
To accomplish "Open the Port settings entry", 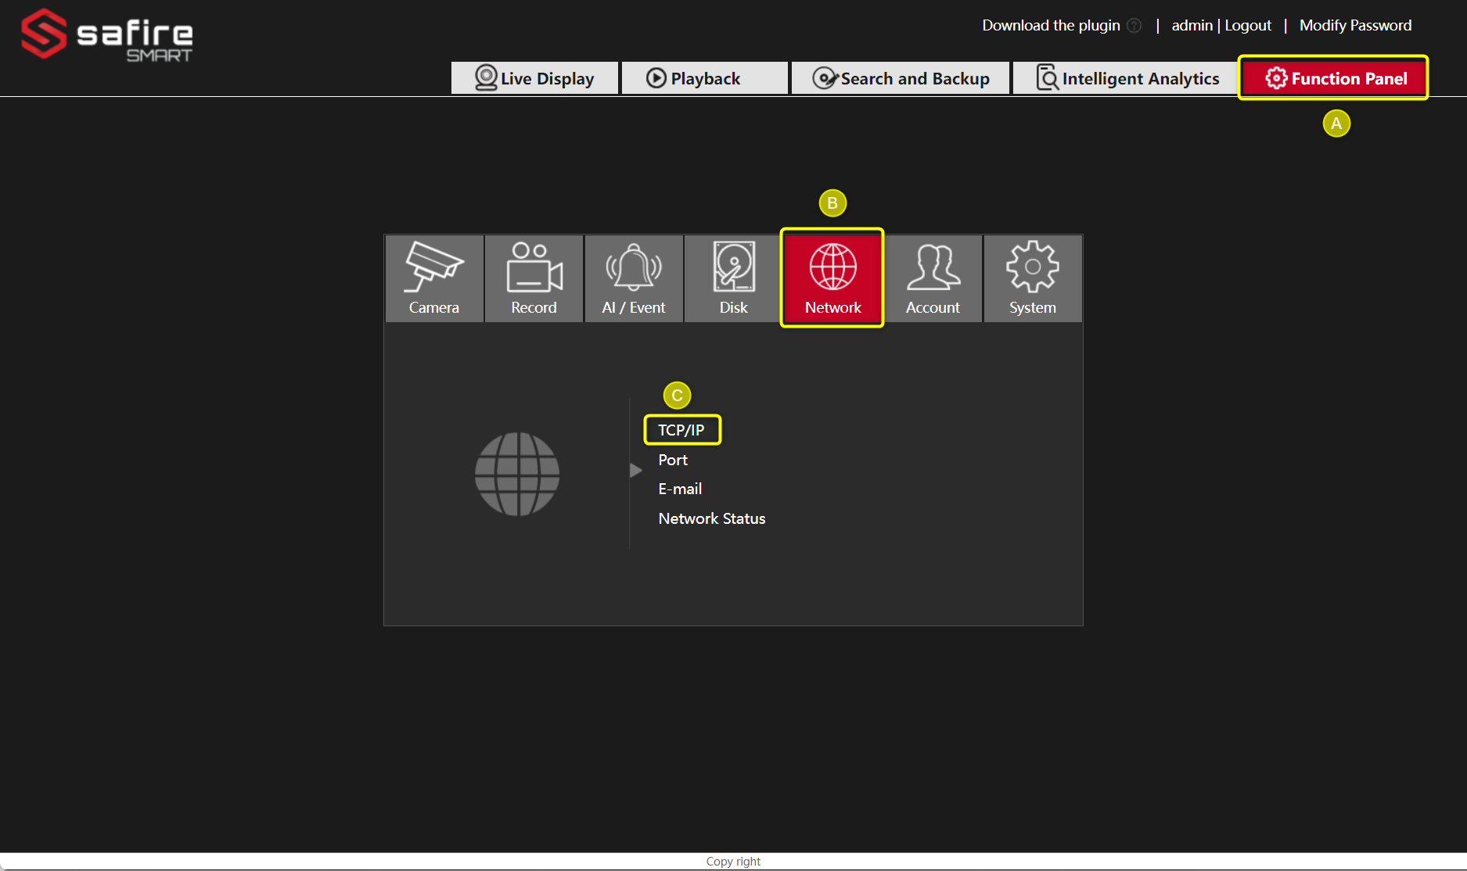I will pos(673,460).
